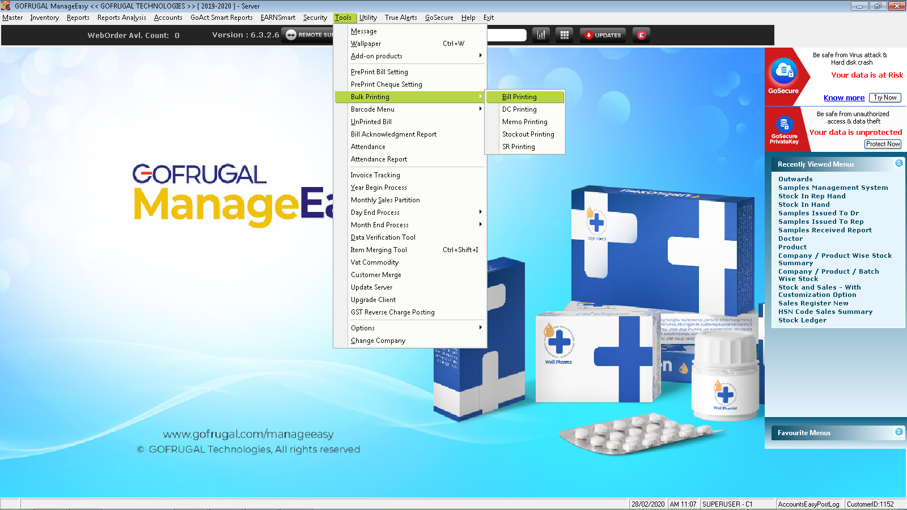Select SR Printing in the submenu

click(x=525, y=147)
